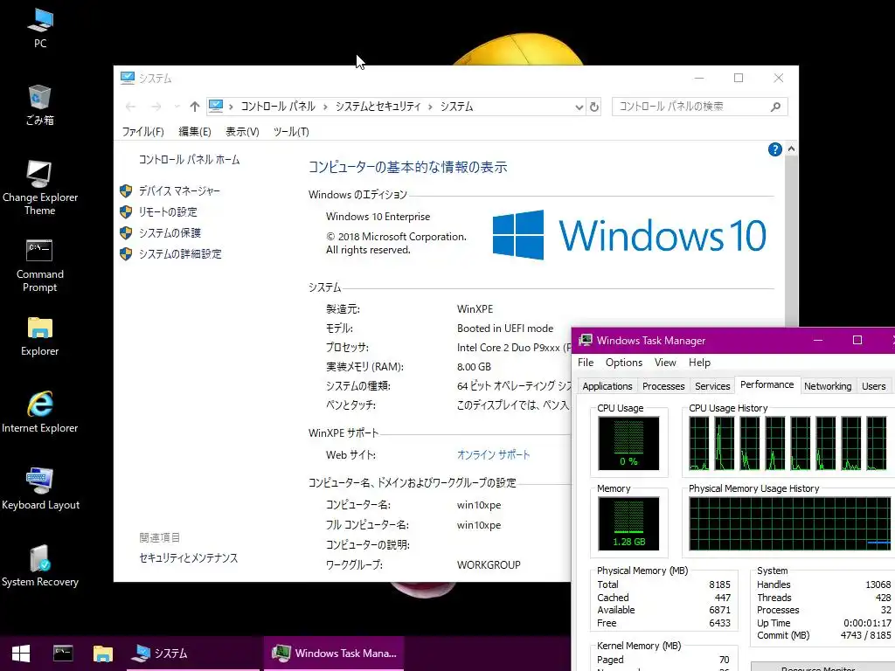Click the CPU Usage meter graph
Image resolution: width=895 pixels, height=671 pixels.
tap(628, 443)
